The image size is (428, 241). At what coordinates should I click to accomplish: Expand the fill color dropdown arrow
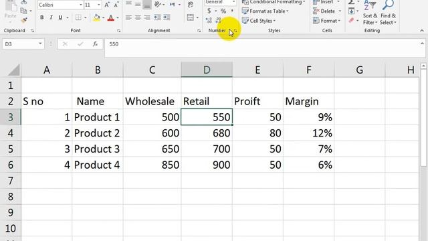point(103,18)
